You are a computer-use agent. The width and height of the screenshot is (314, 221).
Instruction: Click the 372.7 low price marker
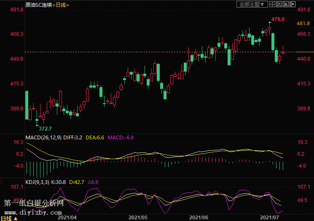coord(44,128)
